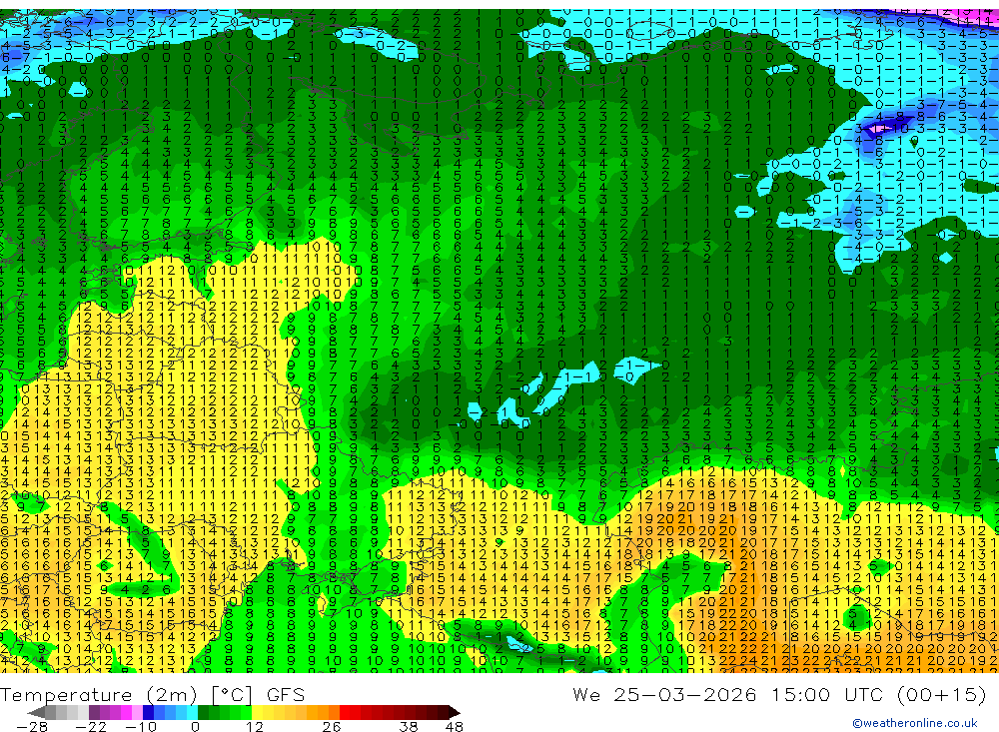The height and width of the screenshot is (732, 999).
Task: Click the -22 legend scale label
Action: click(x=91, y=726)
